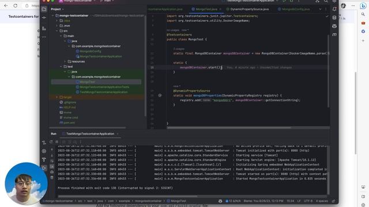
Task: Expand the .idea folder
Action: pos(57,21)
